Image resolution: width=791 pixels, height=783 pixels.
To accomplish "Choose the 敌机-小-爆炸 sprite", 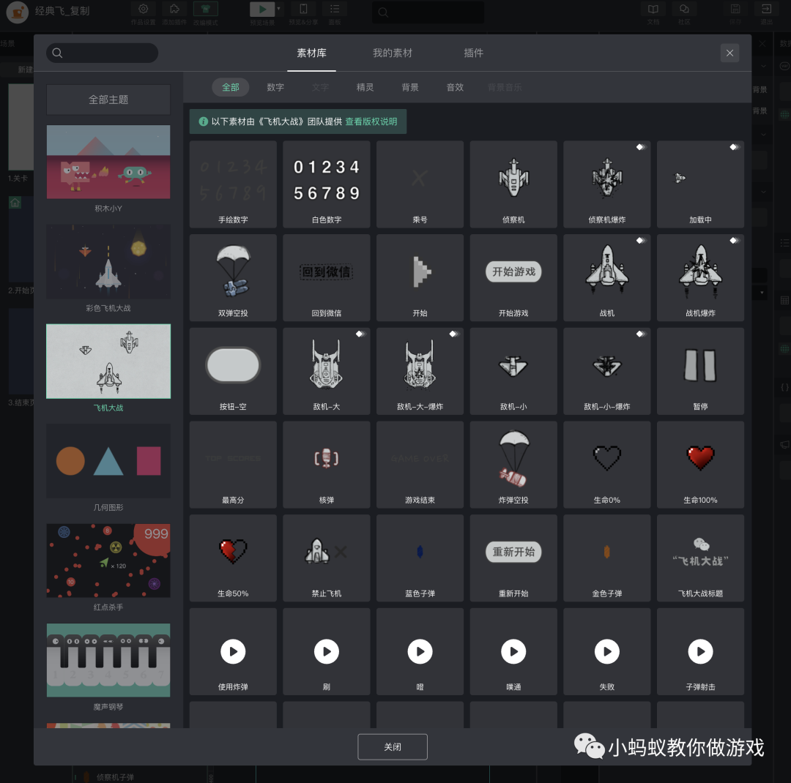I will [607, 371].
